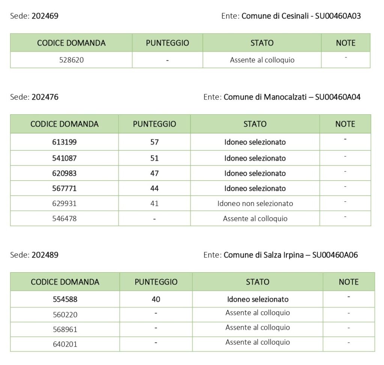Image resolution: width=384 pixels, height=365 pixels.
Task: Select code 541087 row entry
Action: (64, 158)
